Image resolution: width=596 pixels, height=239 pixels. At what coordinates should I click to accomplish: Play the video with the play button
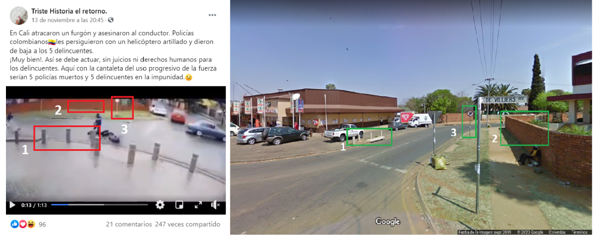[12, 205]
